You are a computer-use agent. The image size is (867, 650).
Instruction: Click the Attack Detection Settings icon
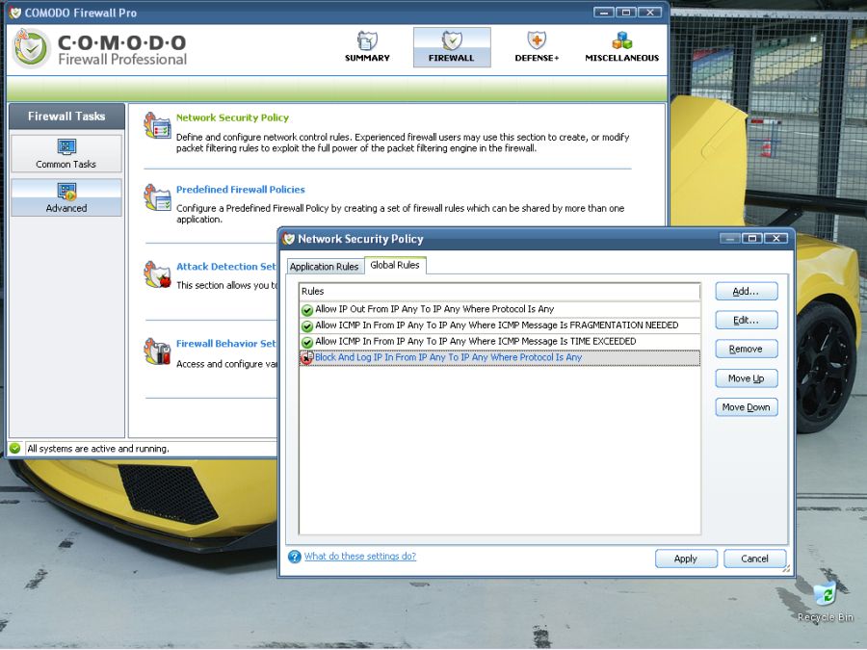click(x=158, y=274)
